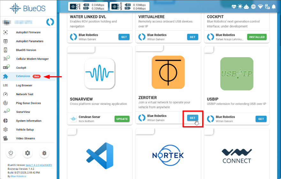The width and height of the screenshot is (281, 179).
Task: Update the SonarView extension
Action: click(122, 119)
